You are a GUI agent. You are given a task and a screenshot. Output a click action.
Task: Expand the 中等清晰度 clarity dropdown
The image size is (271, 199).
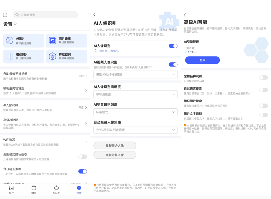(x=135, y=94)
